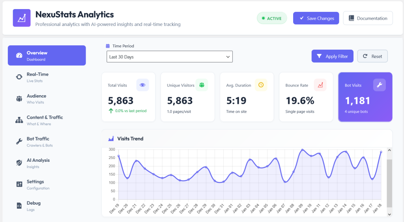This screenshot has width=404, height=222.
Task: Click the wrench icon on Bot Visits card
Action: point(380,85)
